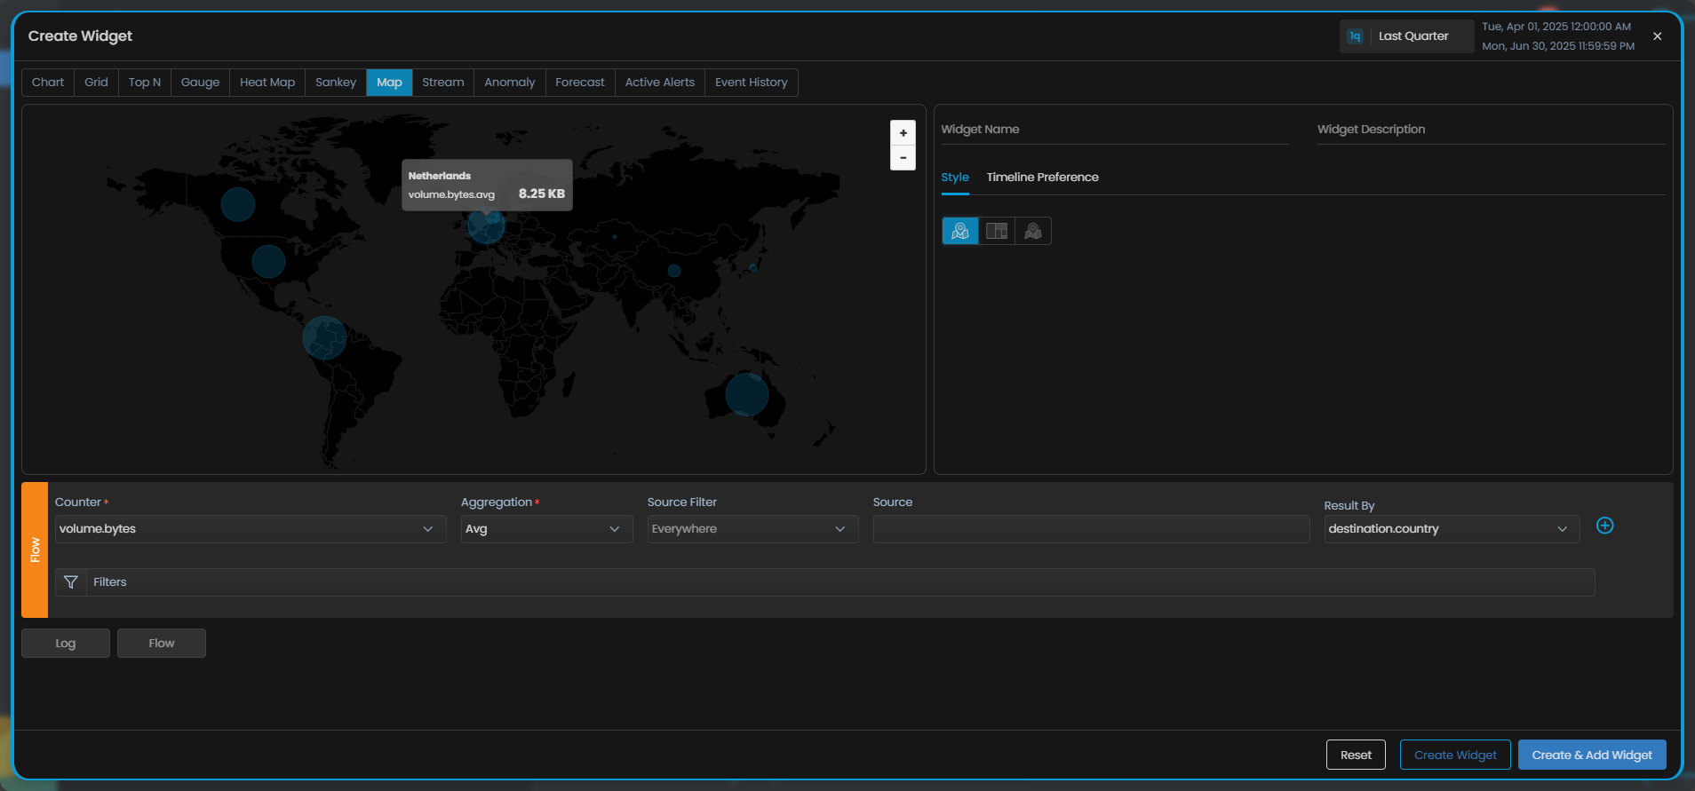Open the Timeline Preference tab
This screenshot has height=791, width=1695.
(x=1042, y=178)
